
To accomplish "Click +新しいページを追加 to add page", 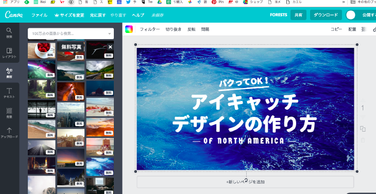I will pyautogui.click(x=245, y=182).
